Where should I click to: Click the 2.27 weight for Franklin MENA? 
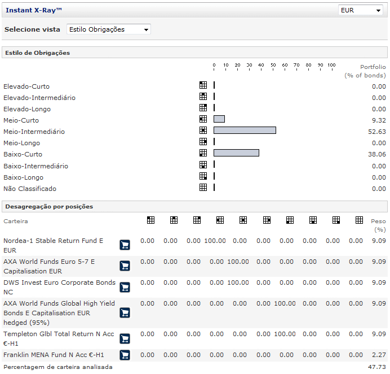pos(379,355)
